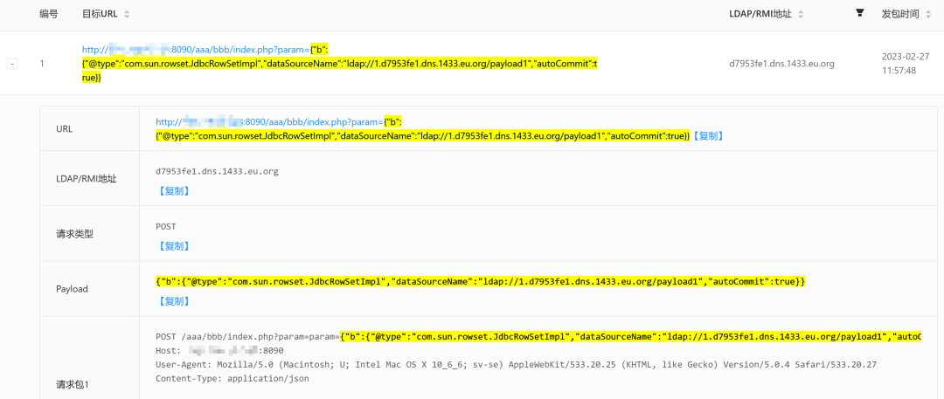
Task: Click the LDAP/RMI地址 column header text
Action: [x=761, y=15]
